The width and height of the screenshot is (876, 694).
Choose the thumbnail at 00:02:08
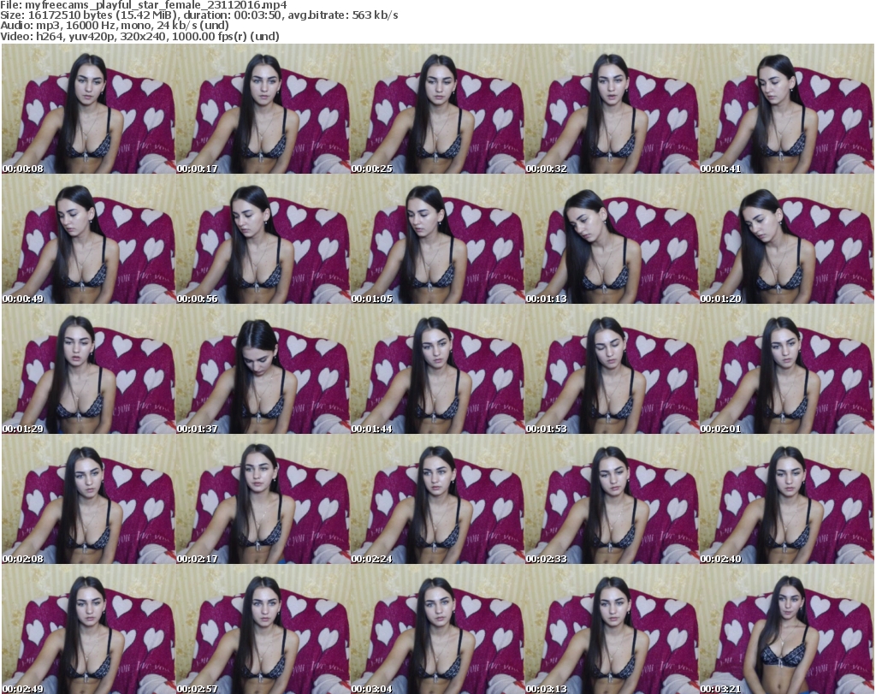tap(88, 499)
